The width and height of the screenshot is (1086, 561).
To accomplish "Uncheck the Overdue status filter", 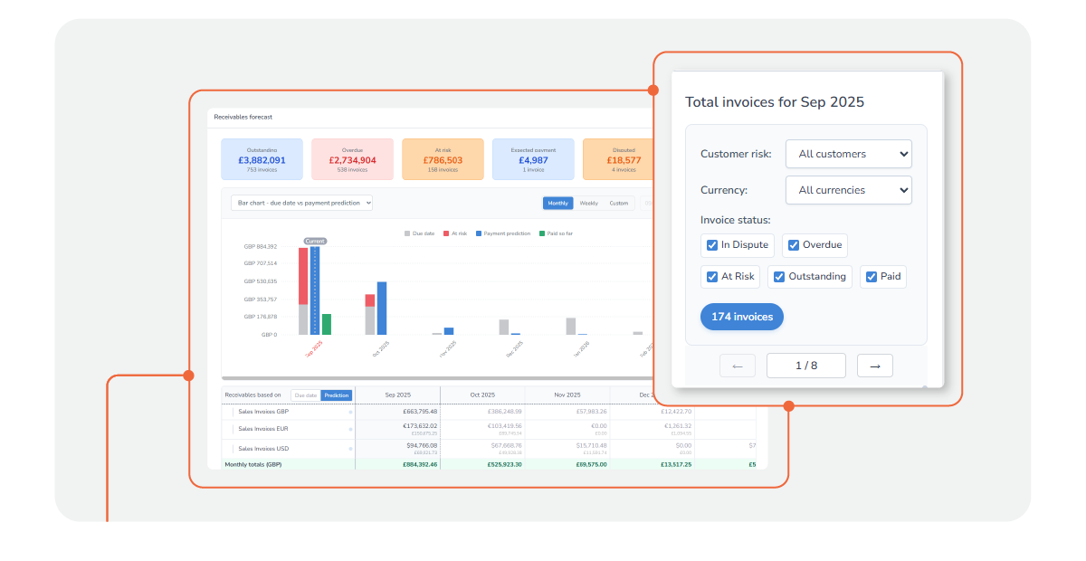I will pos(791,245).
